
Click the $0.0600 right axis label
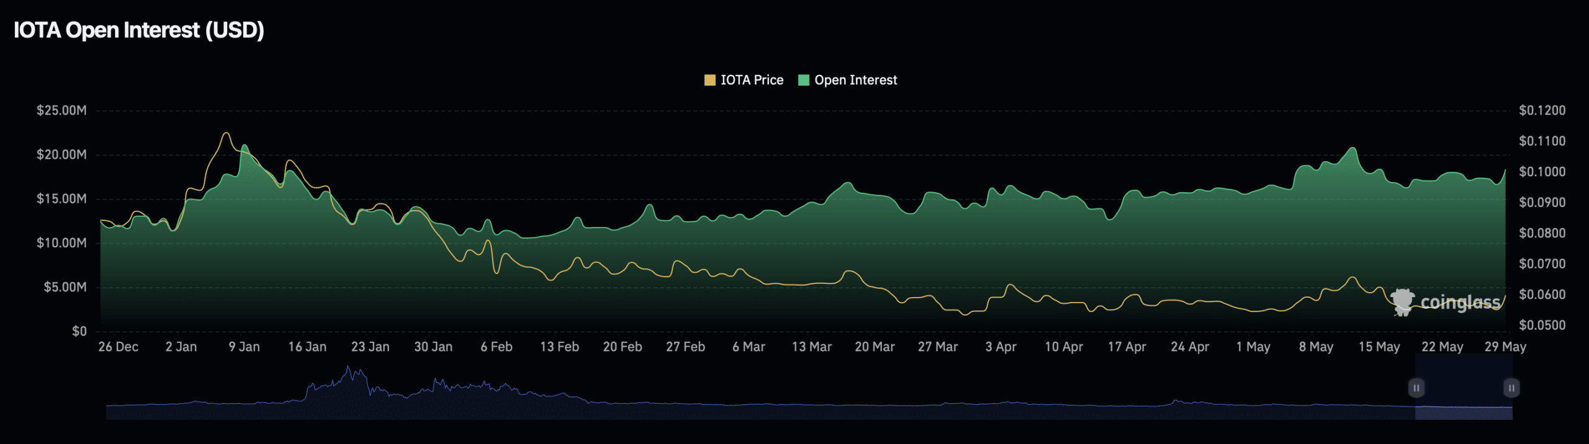coord(1542,295)
